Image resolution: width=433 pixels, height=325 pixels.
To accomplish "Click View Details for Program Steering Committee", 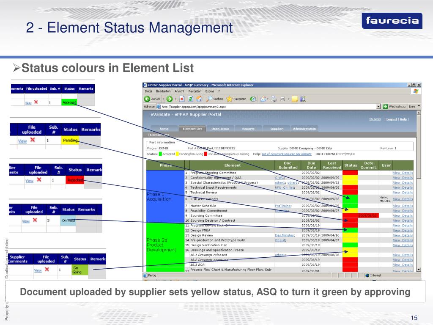I will coord(403,173).
